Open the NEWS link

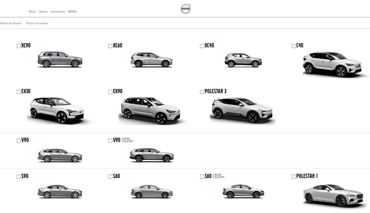[x=72, y=12]
